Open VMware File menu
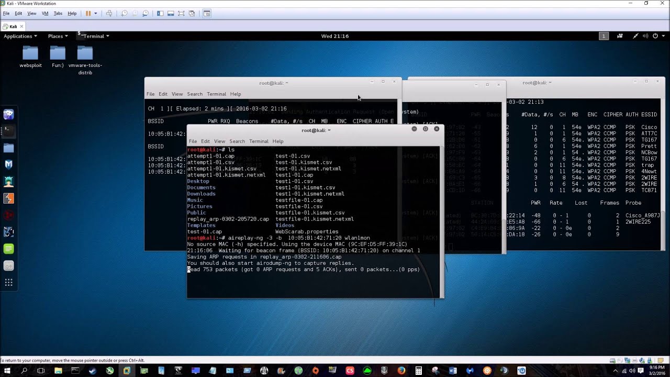This screenshot has width=670, height=377. 6,13
